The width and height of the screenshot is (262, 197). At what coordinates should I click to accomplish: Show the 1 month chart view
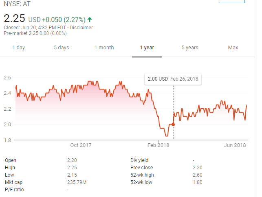pos(104,48)
